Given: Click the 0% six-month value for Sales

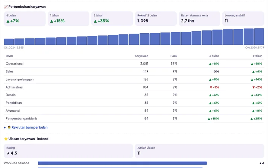Looking at the screenshot, I should [x=216, y=71].
